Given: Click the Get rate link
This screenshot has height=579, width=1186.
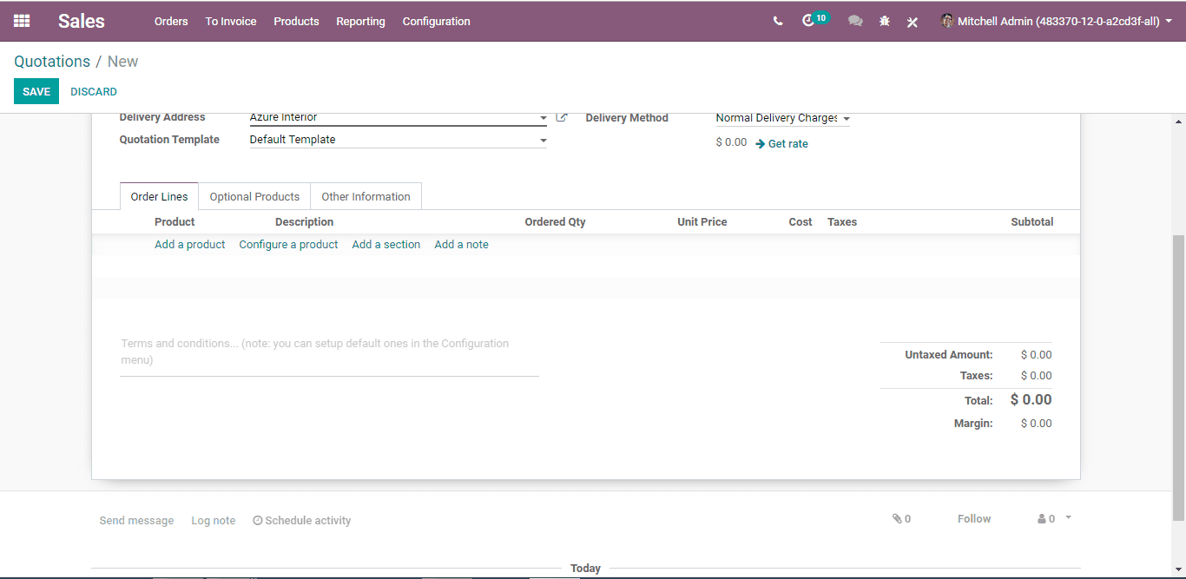Looking at the screenshot, I should click(781, 144).
